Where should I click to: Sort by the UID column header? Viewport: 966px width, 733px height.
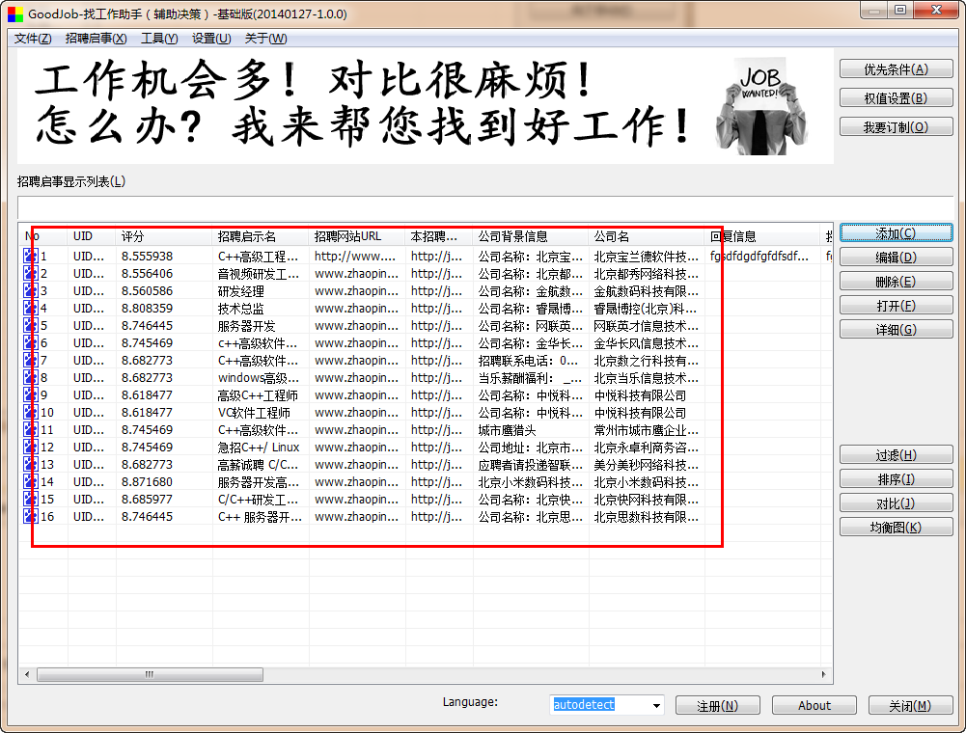tap(92, 236)
